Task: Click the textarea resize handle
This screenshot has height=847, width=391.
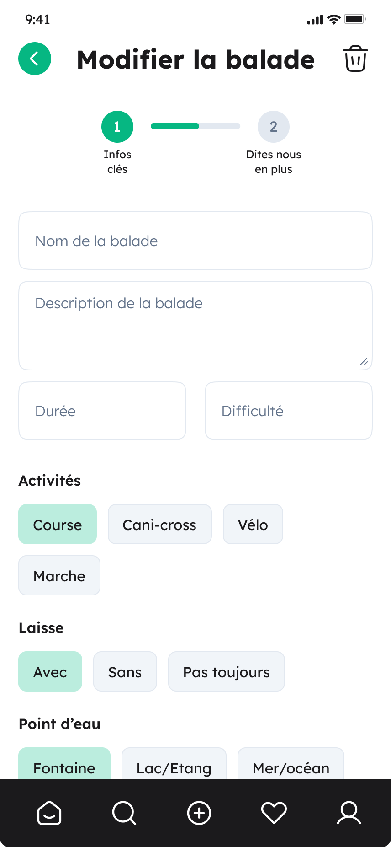Action: [x=364, y=362]
